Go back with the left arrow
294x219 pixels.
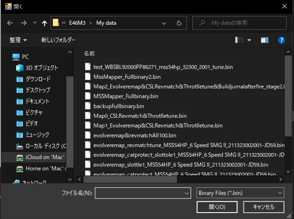pos(10,23)
